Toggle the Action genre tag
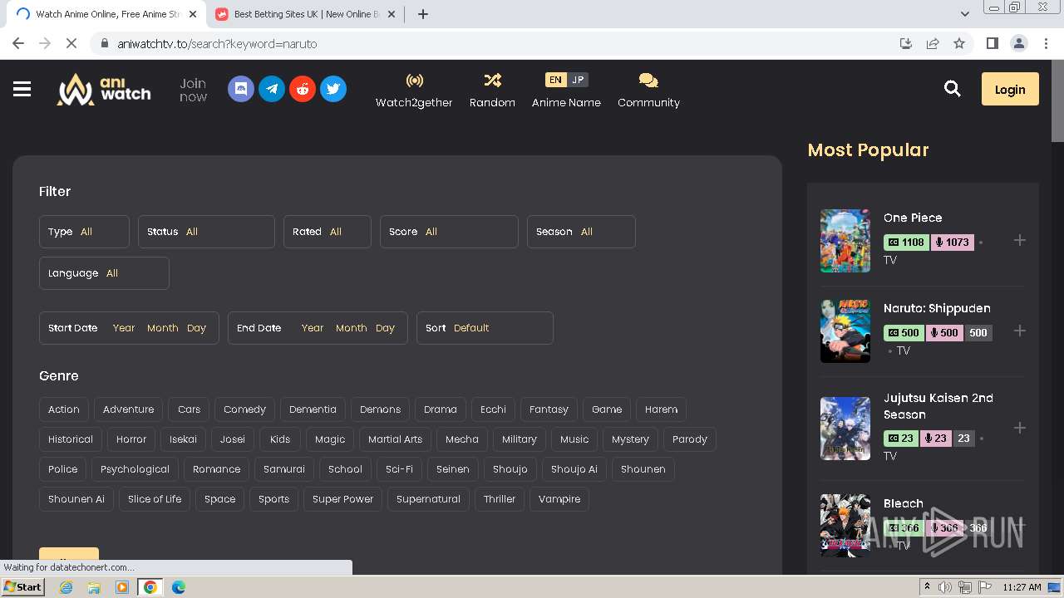1064x598 pixels. 64,409
